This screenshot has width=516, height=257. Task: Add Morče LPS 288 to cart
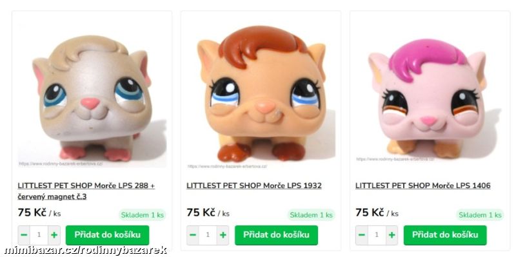pyautogui.click(x=107, y=235)
